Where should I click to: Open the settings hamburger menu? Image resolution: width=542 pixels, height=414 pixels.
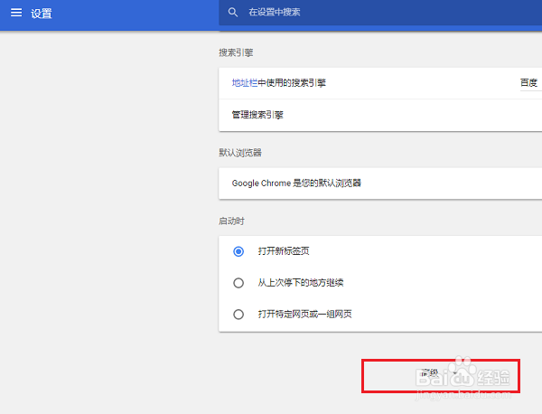point(16,13)
